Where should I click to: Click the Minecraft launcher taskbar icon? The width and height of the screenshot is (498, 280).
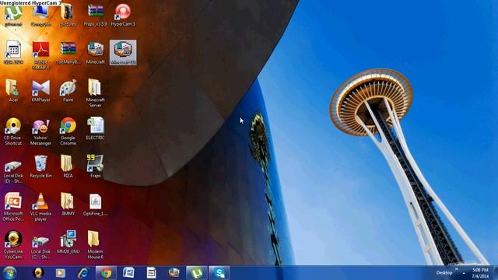tap(174, 273)
